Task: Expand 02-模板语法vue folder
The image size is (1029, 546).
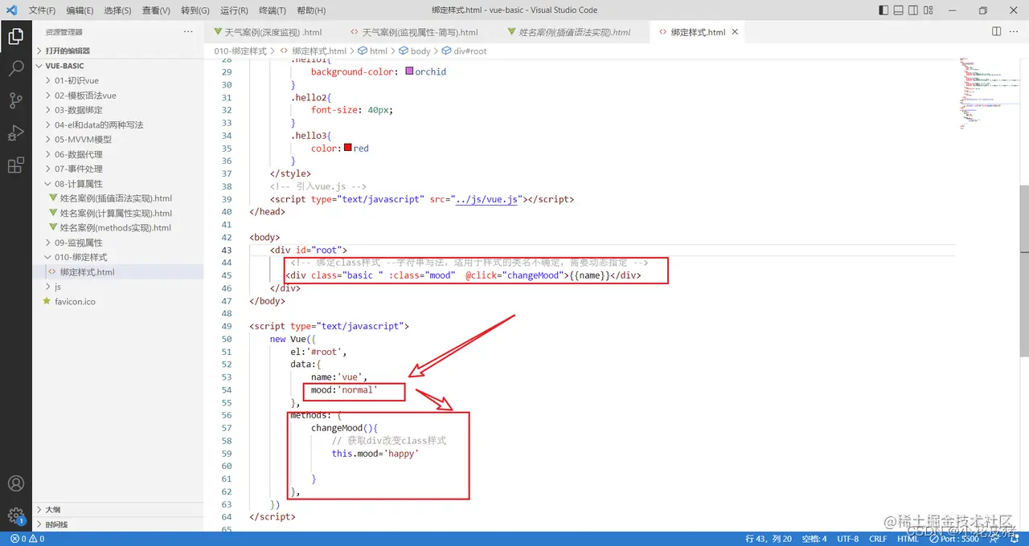Action: (117, 96)
